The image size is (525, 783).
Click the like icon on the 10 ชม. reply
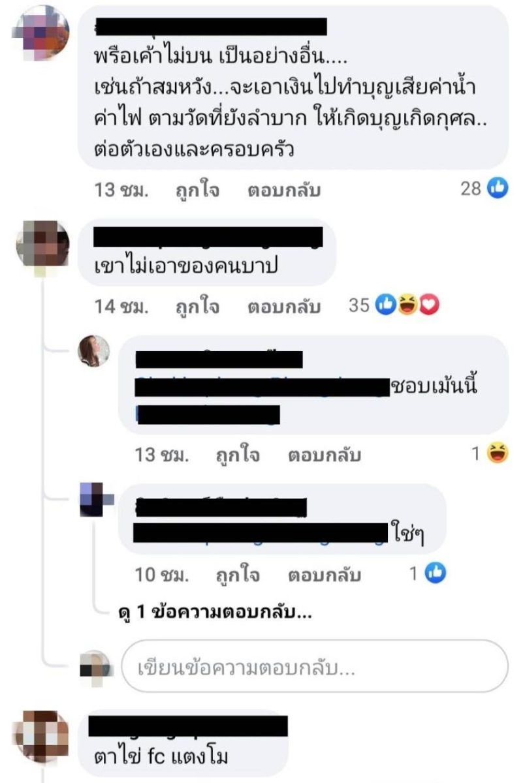(x=436, y=574)
